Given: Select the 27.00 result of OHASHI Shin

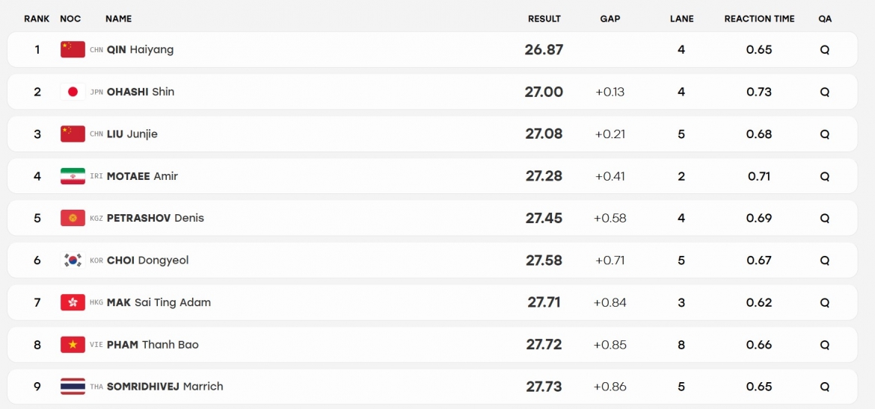Looking at the screenshot, I should coord(544,92).
